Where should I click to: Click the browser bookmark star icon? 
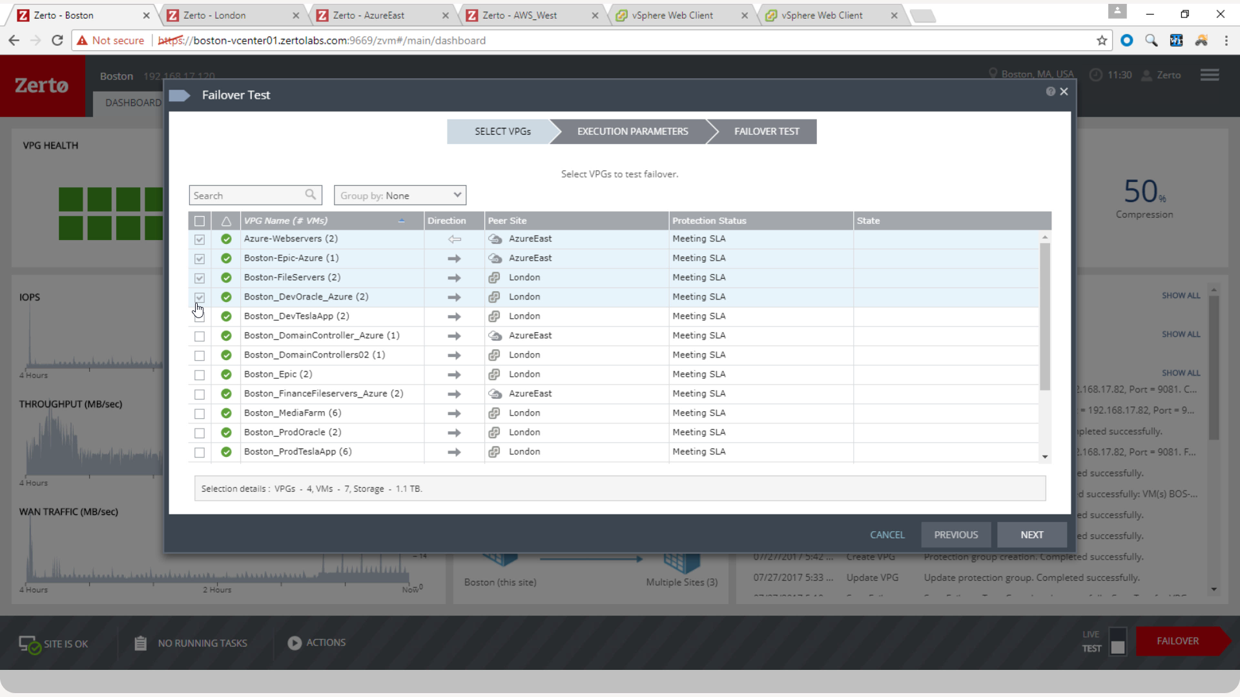click(x=1102, y=41)
